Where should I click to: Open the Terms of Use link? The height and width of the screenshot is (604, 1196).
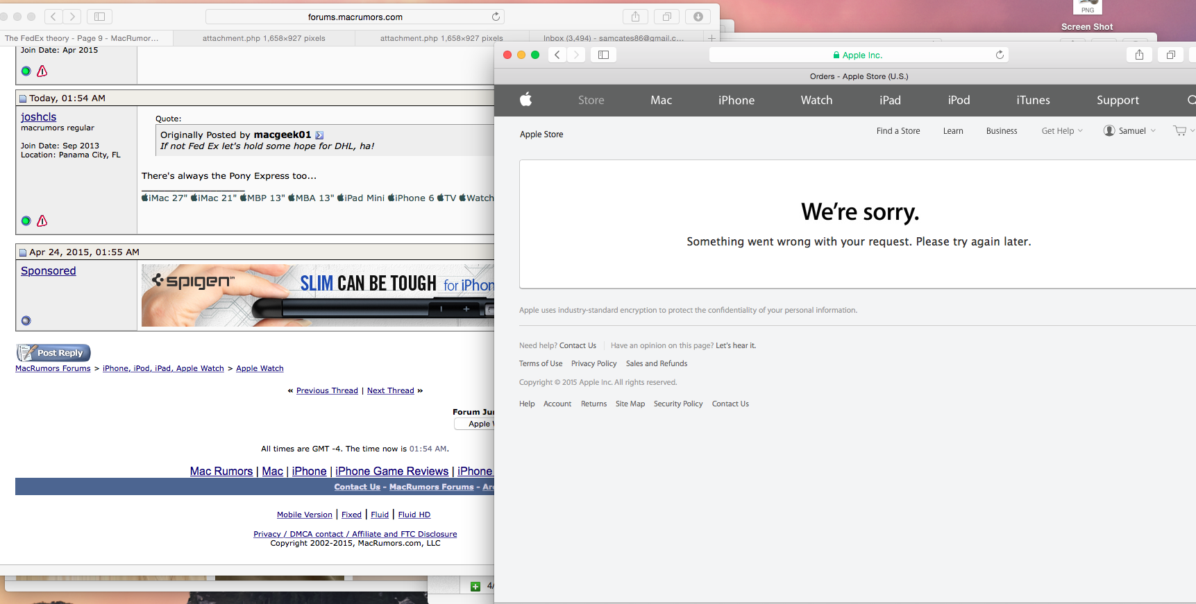tap(541, 363)
